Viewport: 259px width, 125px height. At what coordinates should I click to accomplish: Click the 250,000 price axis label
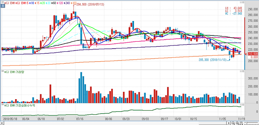tap(253, 32)
